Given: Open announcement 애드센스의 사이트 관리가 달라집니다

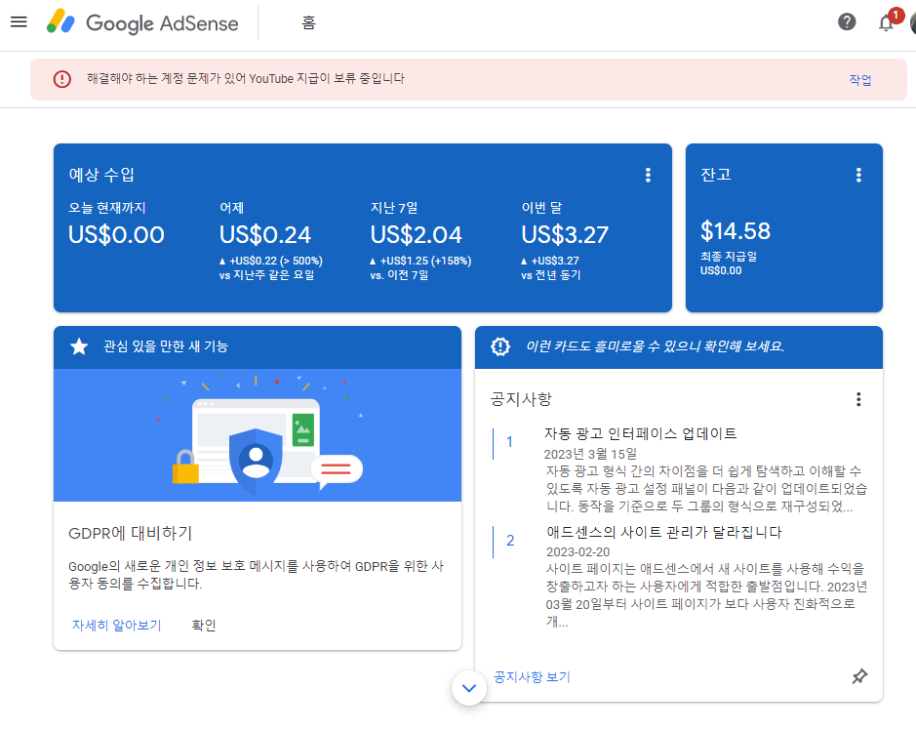Looking at the screenshot, I should tap(663, 533).
